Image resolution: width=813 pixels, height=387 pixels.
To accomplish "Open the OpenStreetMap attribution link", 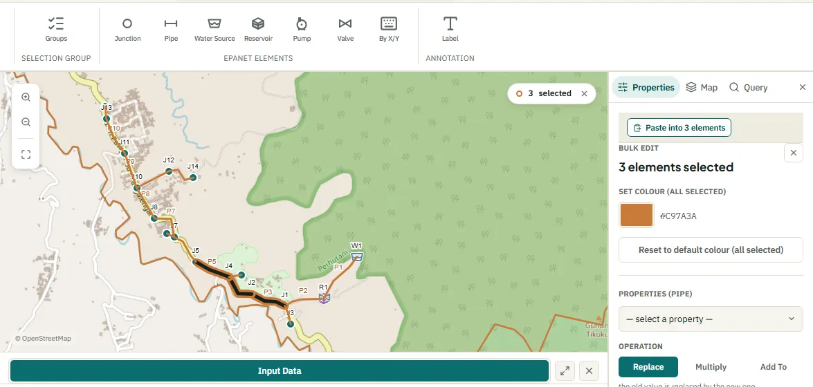I will 42,339.
